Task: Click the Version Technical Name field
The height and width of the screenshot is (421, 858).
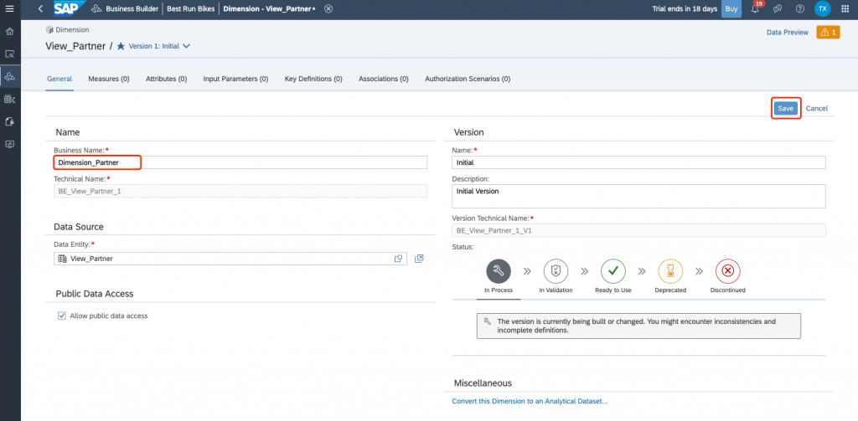Action: click(x=638, y=230)
